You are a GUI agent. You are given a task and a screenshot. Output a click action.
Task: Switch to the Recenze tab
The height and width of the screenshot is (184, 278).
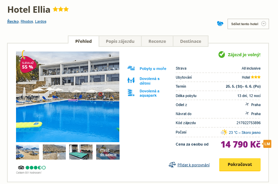pos(157,41)
